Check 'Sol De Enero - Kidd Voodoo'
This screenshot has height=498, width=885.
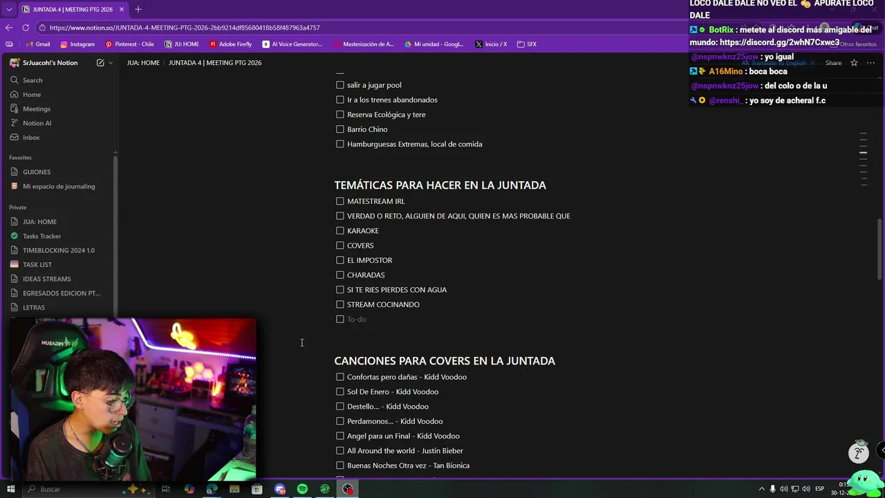pyautogui.click(x=340, y=391)
